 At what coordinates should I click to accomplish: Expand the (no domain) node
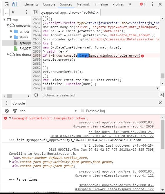point(8,54)
